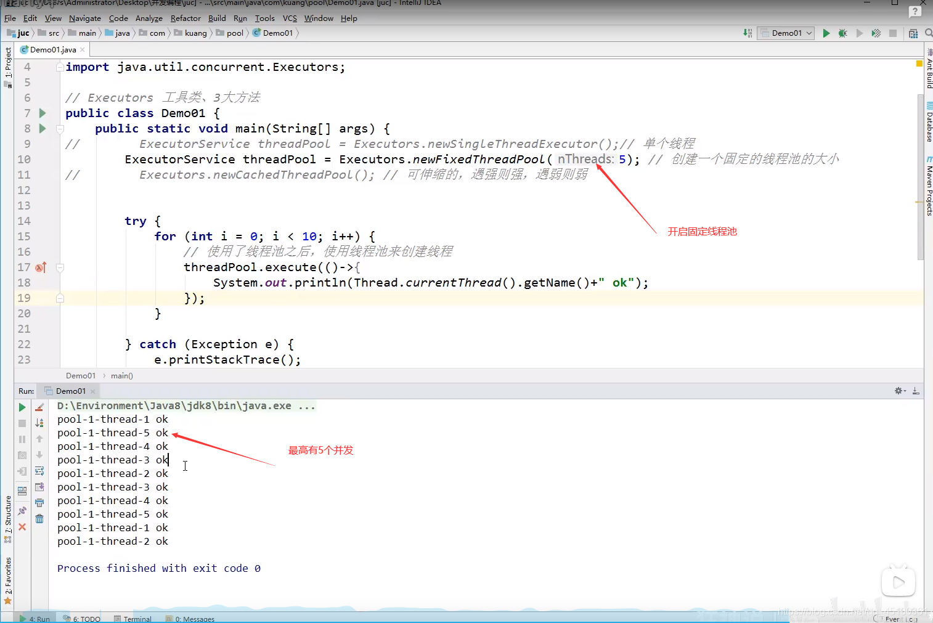Open the VCS menu

pos(290,18)
